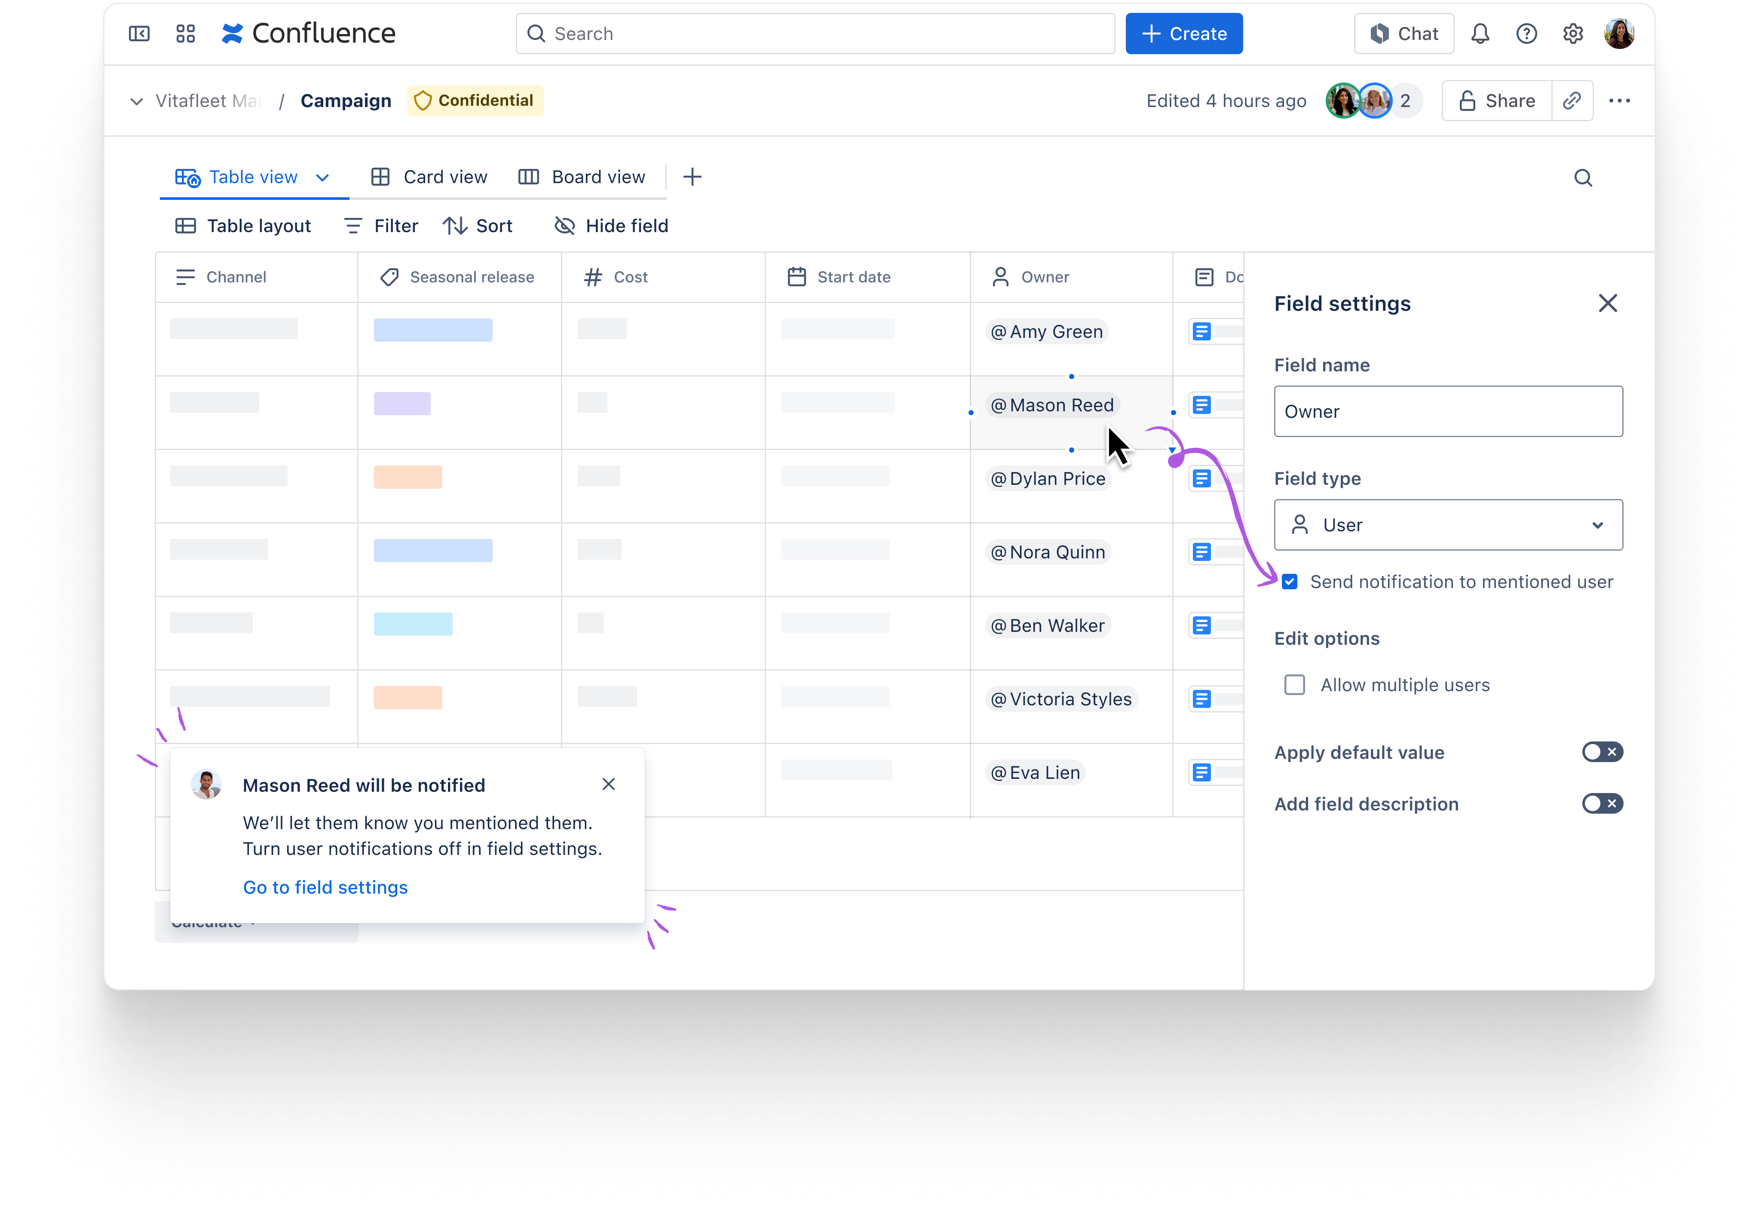Screen dimensions: 1759x1222
Task: Open the Sort option
Action: coord(478,226)
